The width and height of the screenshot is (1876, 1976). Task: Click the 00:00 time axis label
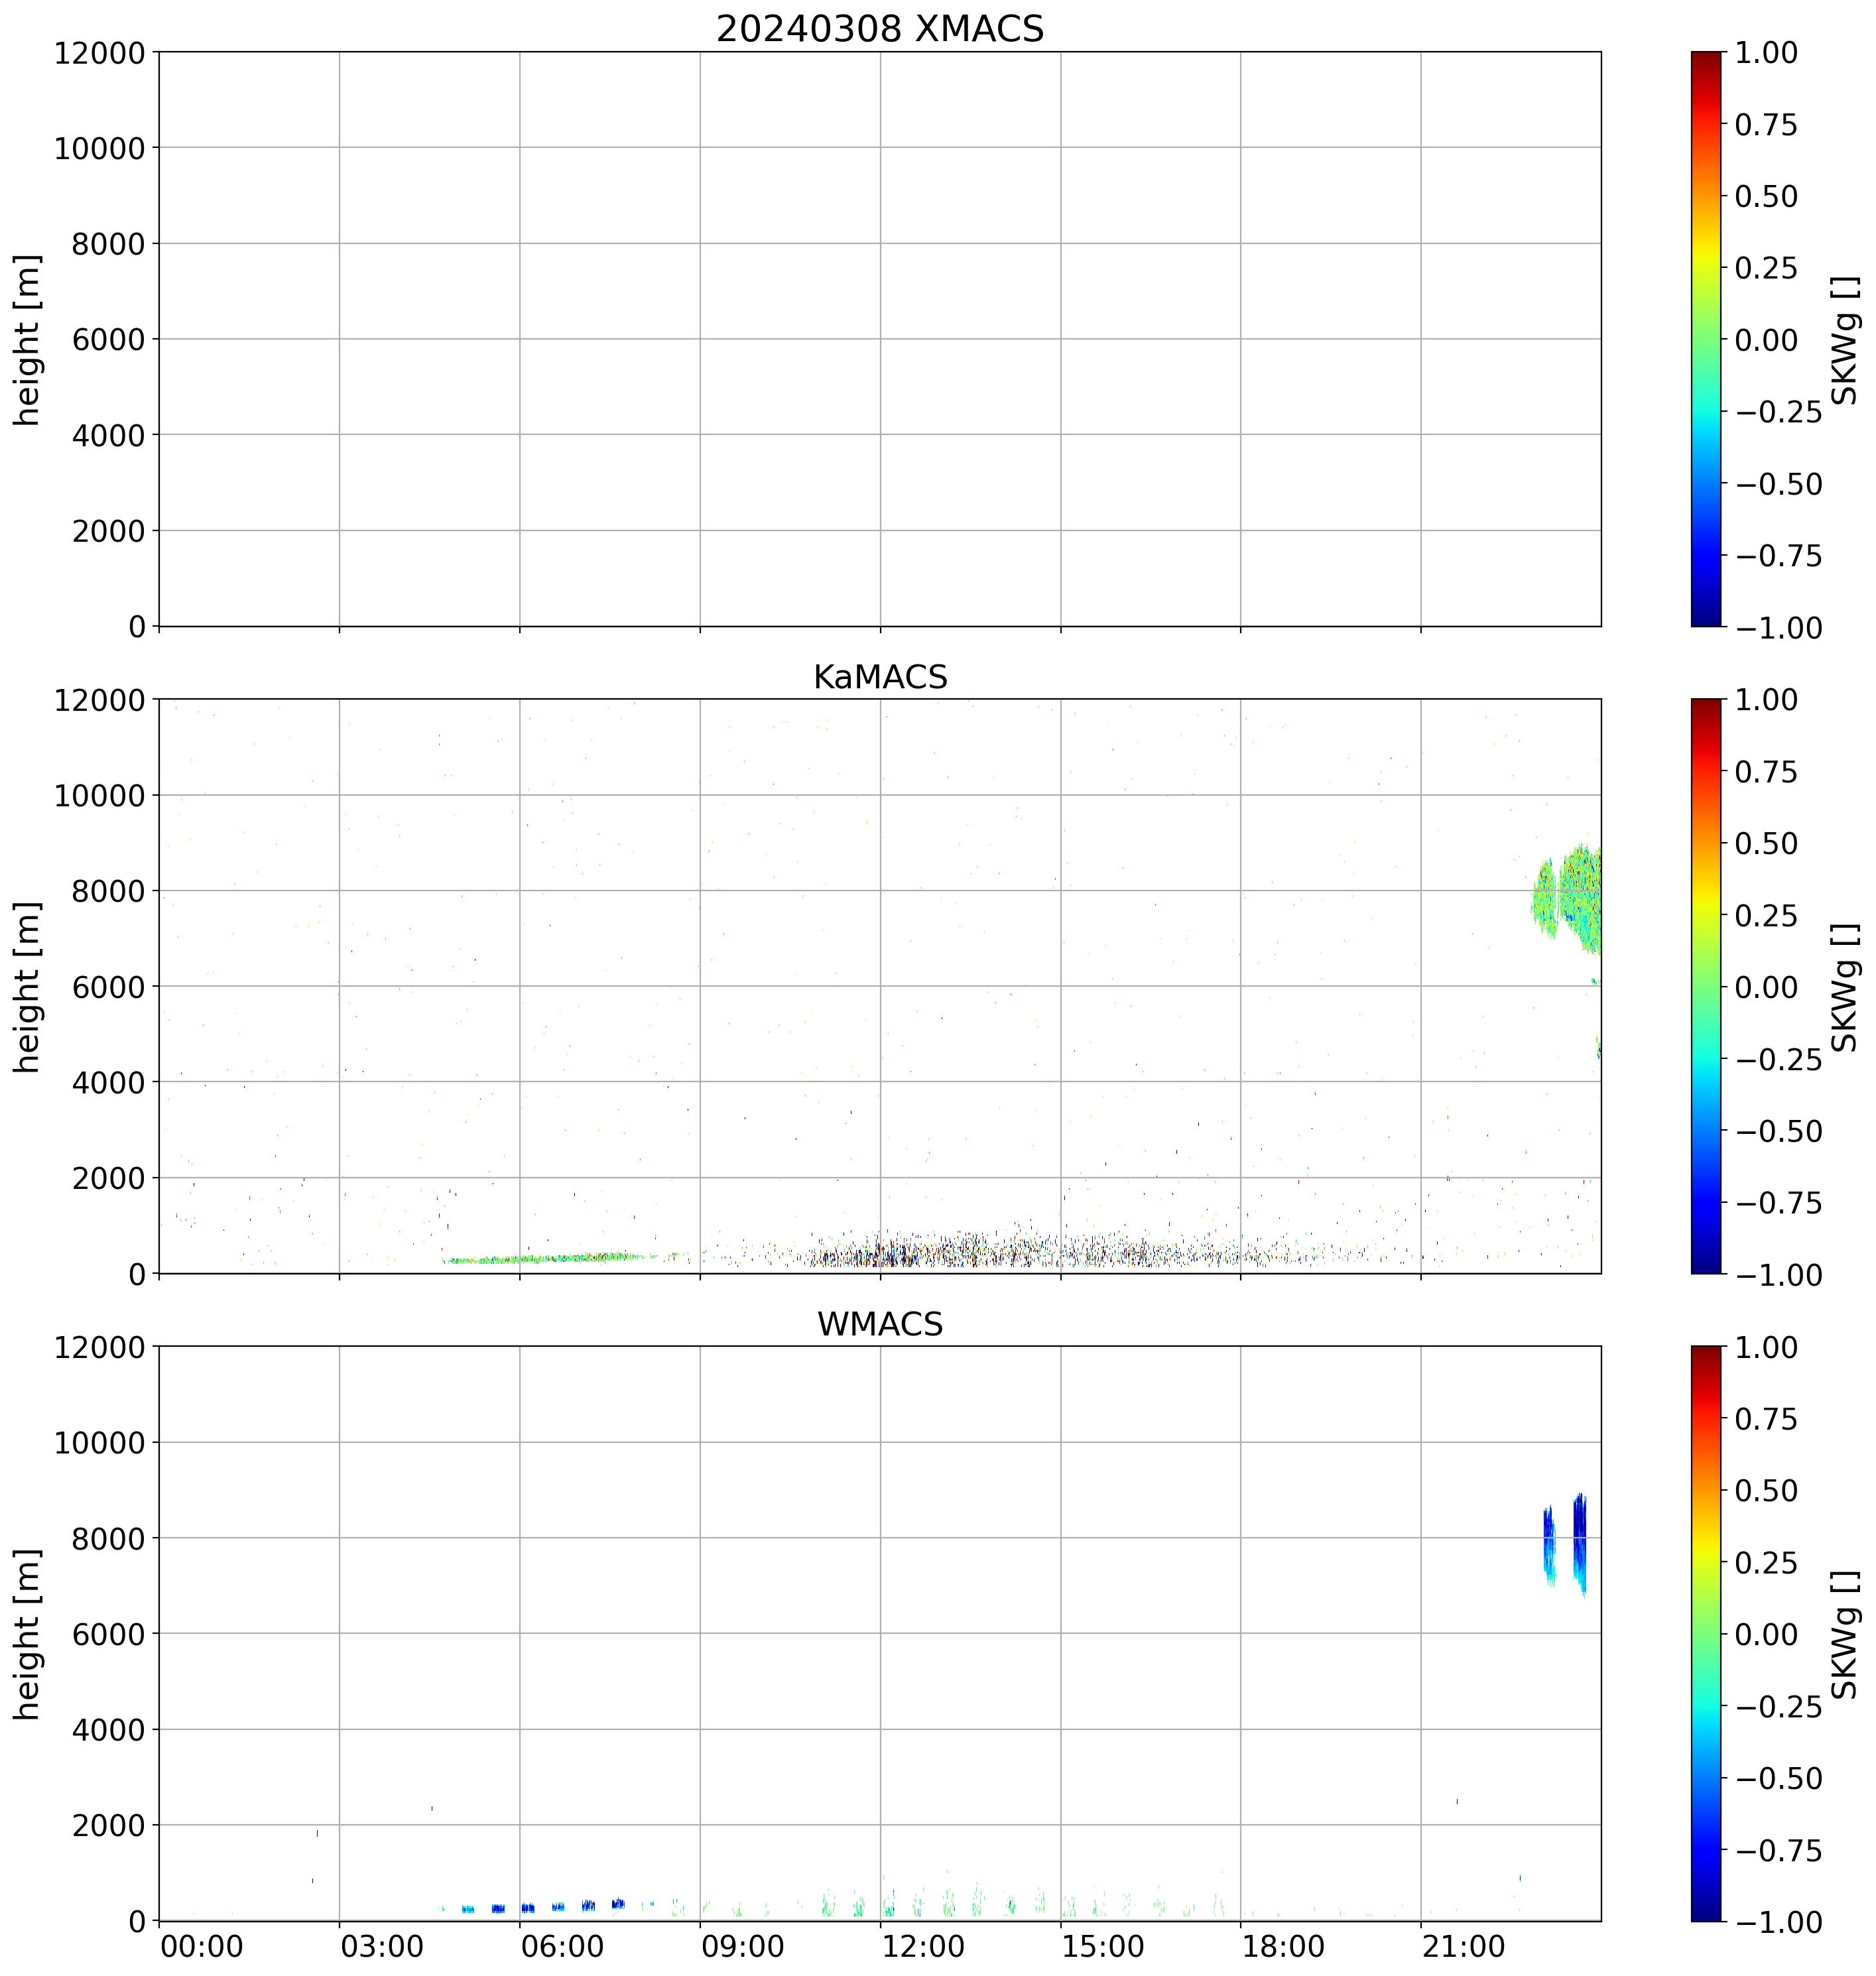(x=202, y=1946)
